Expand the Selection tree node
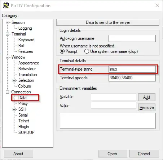Image resolution: width=163 pixels, height=160 pixels. coord(14,80)
